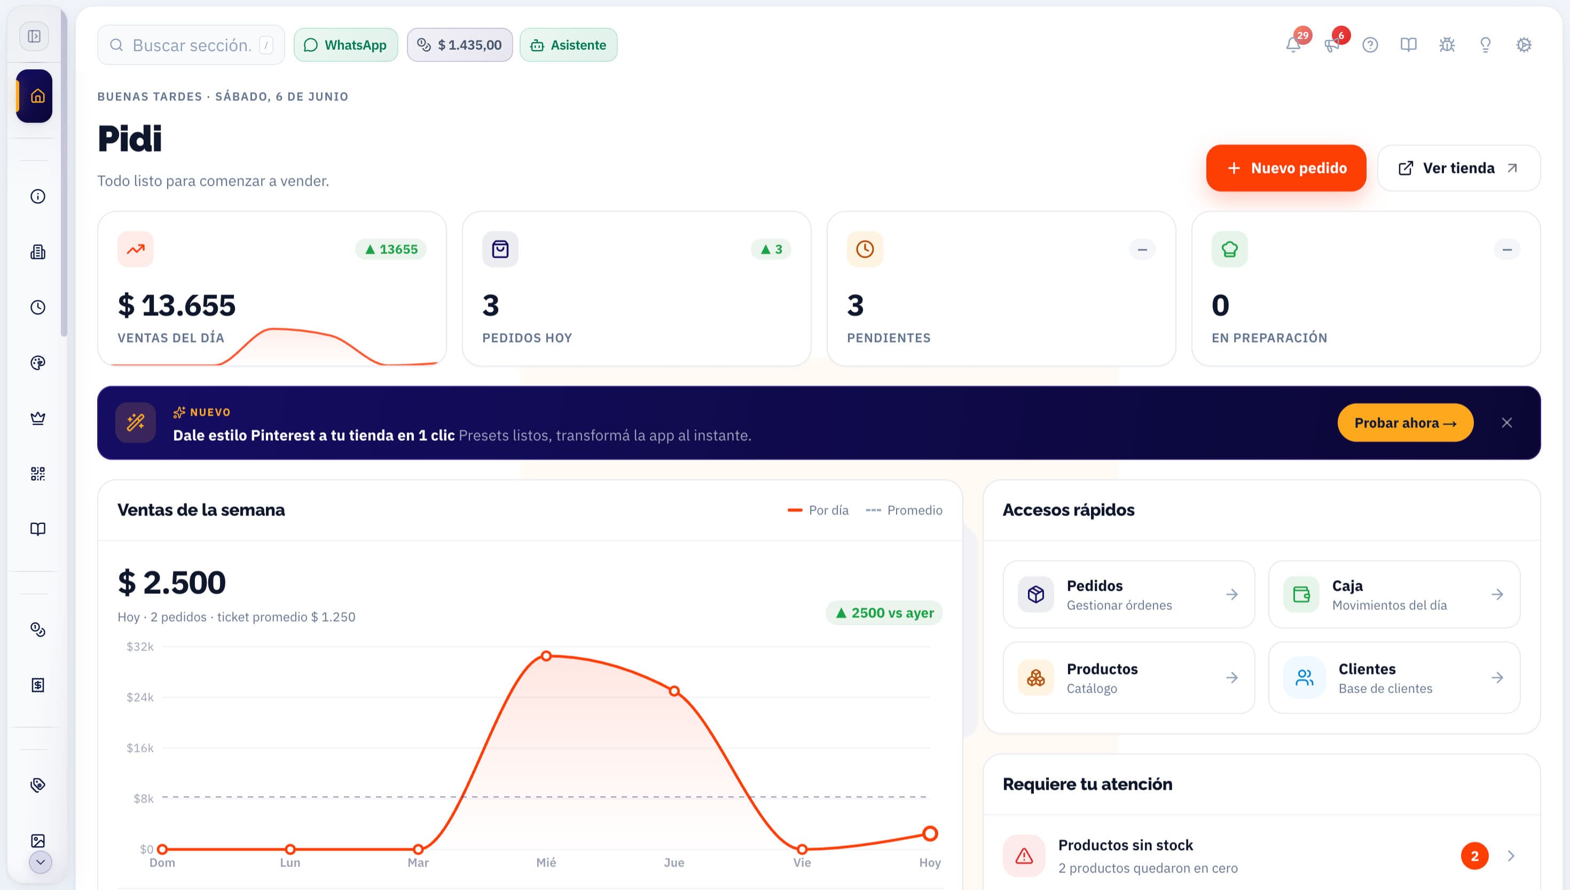Open the QR code icon in sidebar
Screen dimensions: 1570x890
[x=38, y=474]
